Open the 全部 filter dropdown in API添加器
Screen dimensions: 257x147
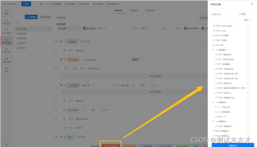pos(245,14)
